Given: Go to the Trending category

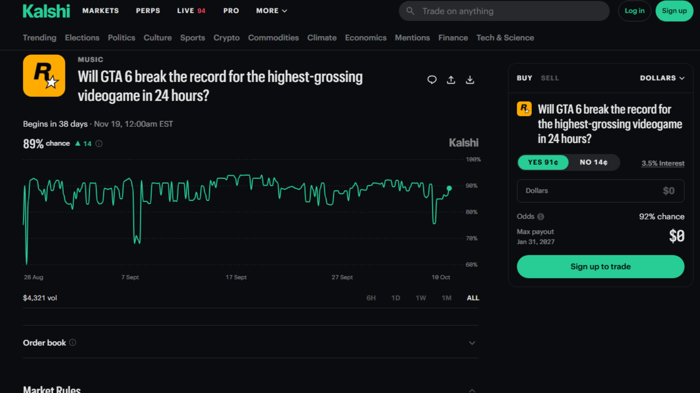Looking at the screenshot, I should click(40, 38).
